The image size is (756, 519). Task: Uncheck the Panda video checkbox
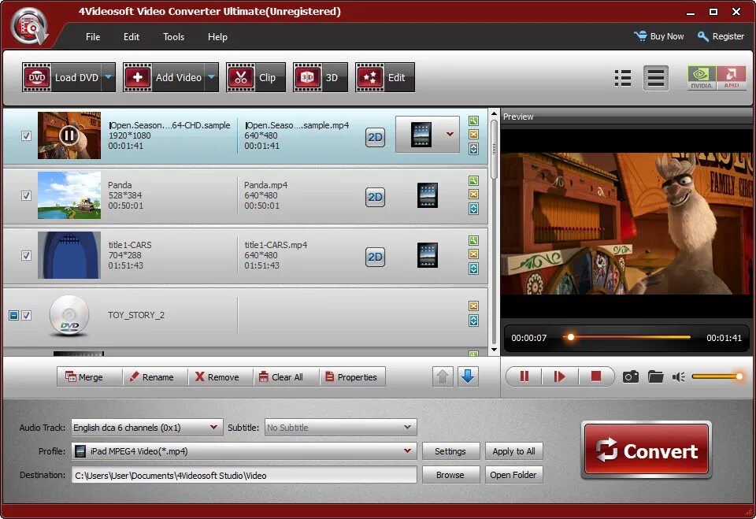[27, 196]
